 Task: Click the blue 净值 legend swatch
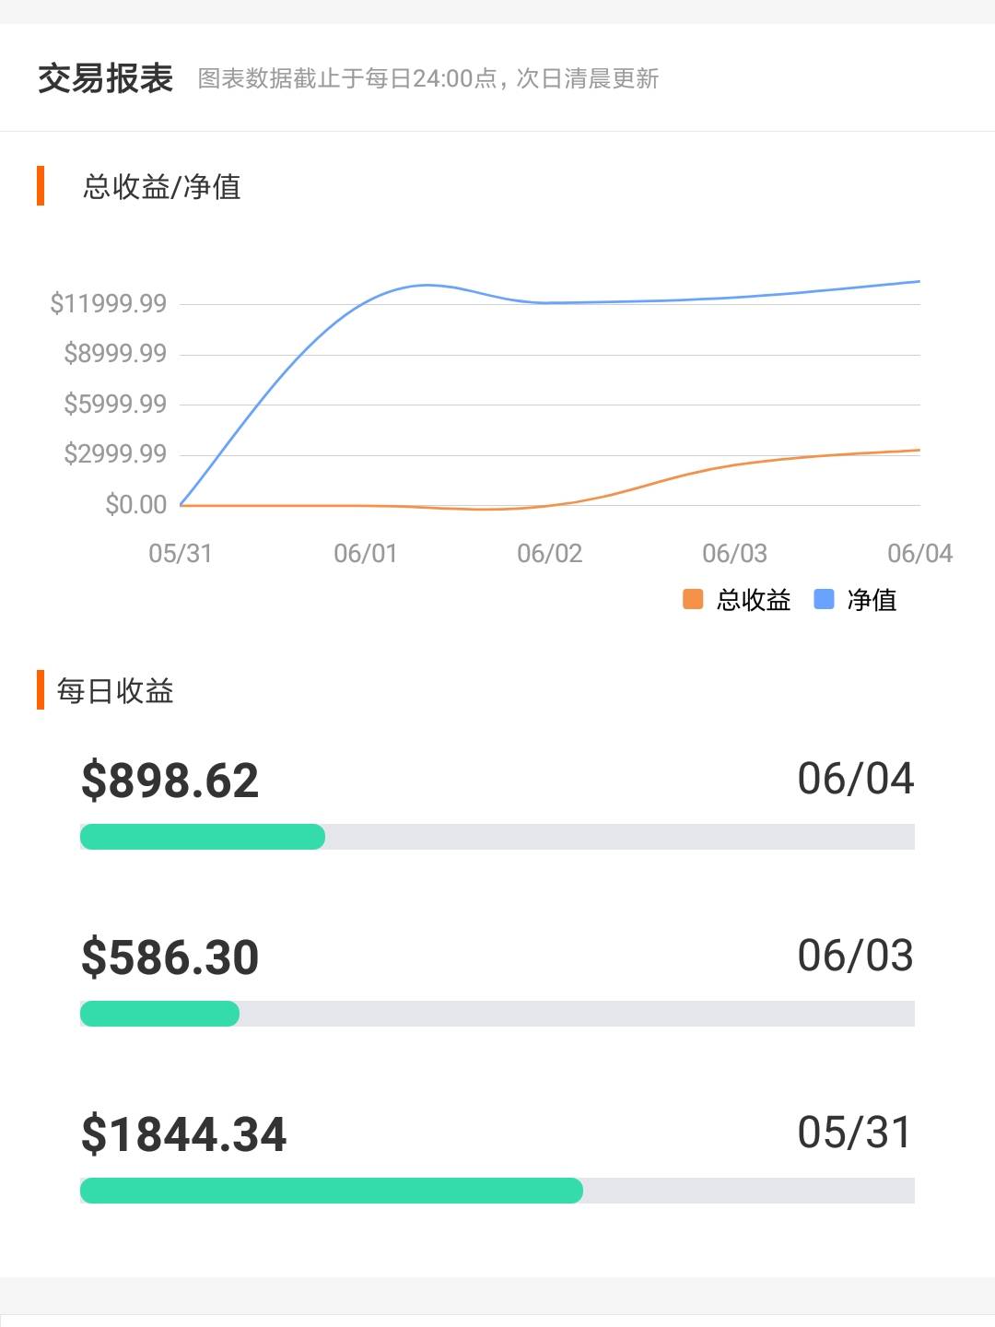pyautogui.click(x=824, y=600)
